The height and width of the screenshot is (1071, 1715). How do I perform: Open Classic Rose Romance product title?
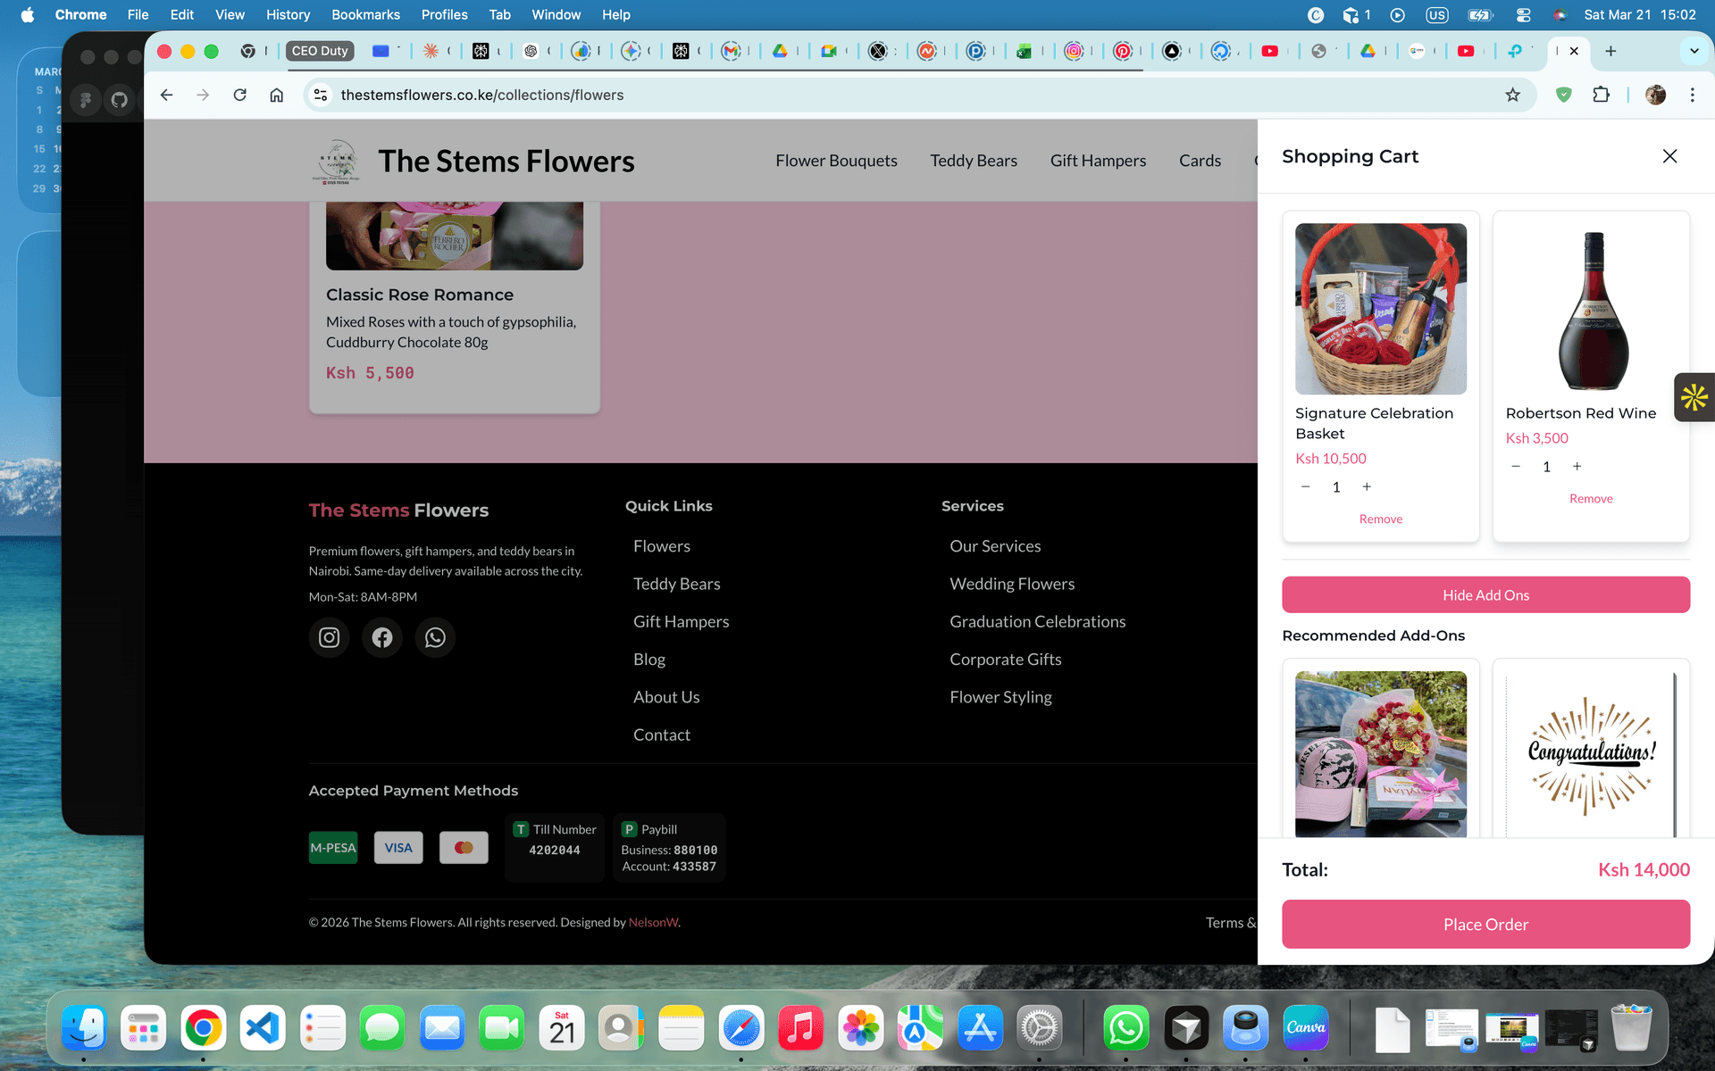tap(420, 295)
